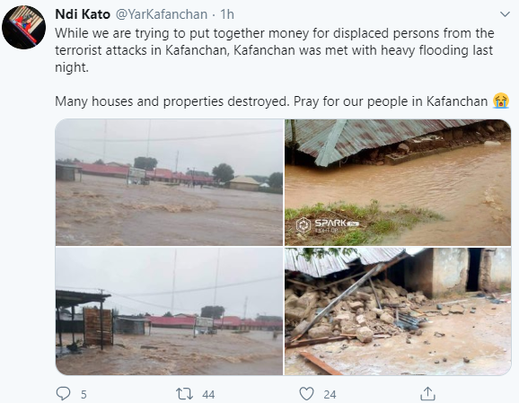Image resolution: width=519 pixels, height=403 pixels.
Task: Open the share tweet icon
Action: pyautogui.click(x=427, y=394)
